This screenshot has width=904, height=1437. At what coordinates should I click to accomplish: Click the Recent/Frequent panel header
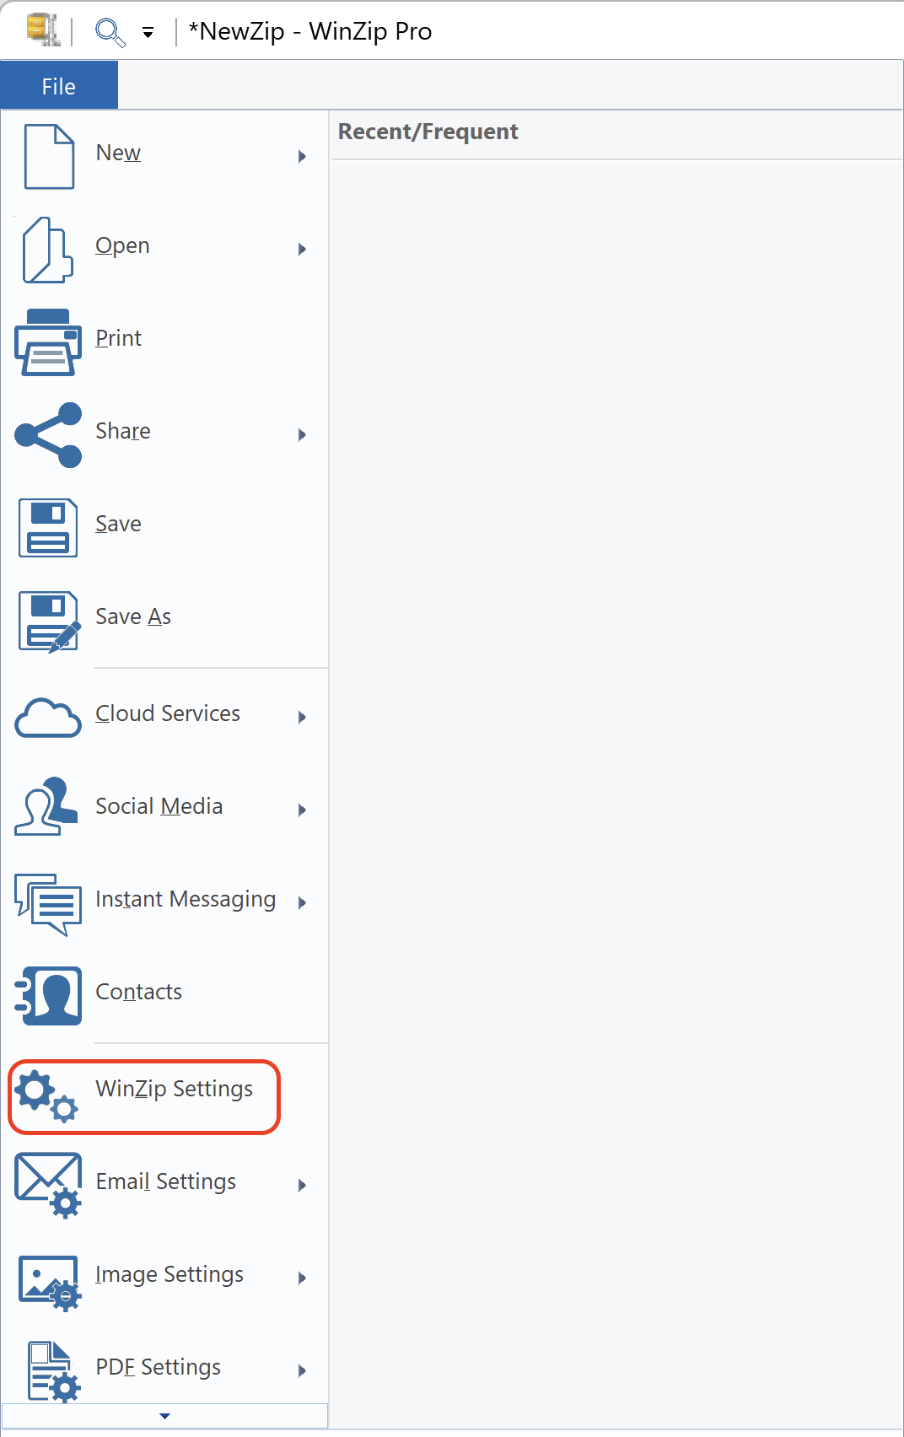pos(428,132)
